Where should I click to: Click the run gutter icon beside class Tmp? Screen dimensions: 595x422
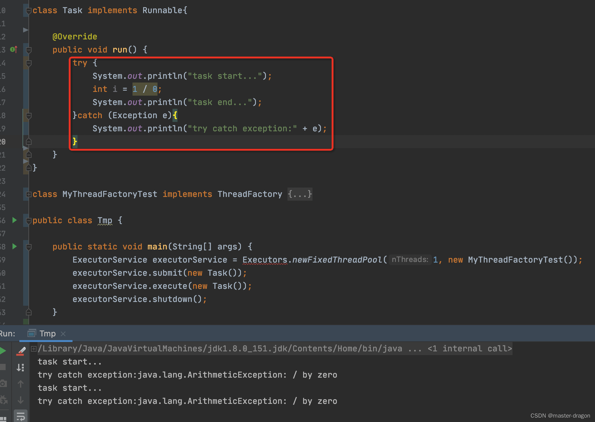click(x=14, y=220)
